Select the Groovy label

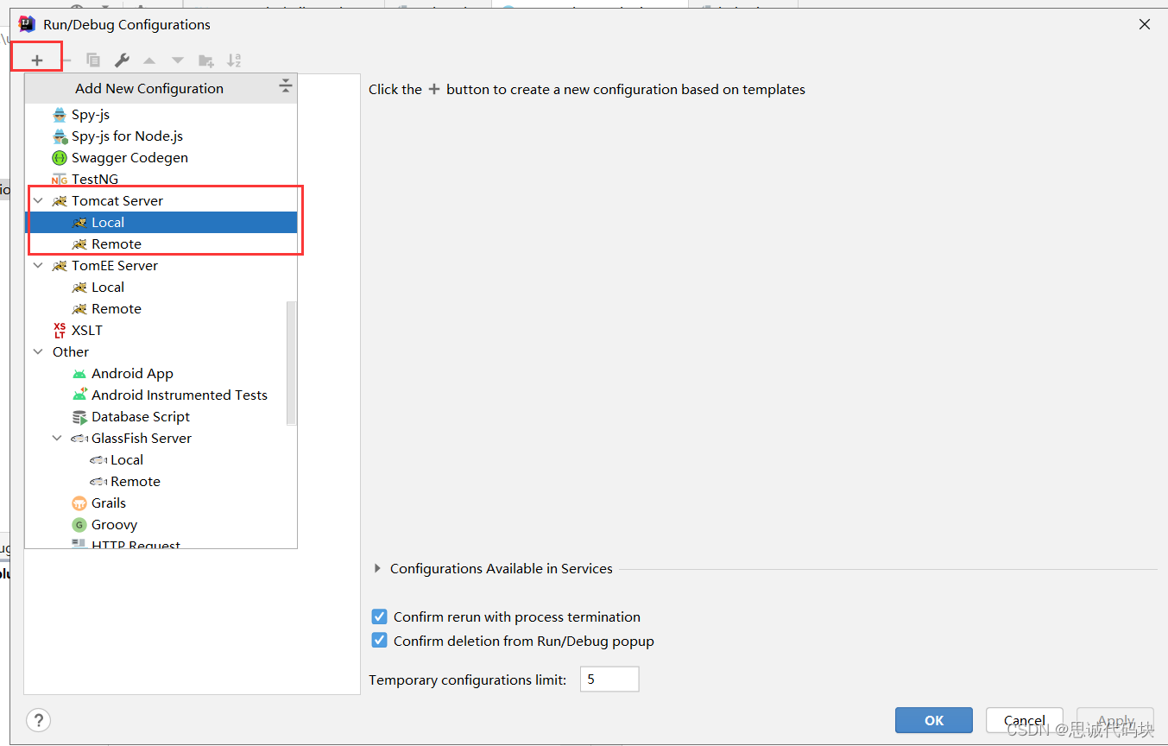tap(114, 525)
